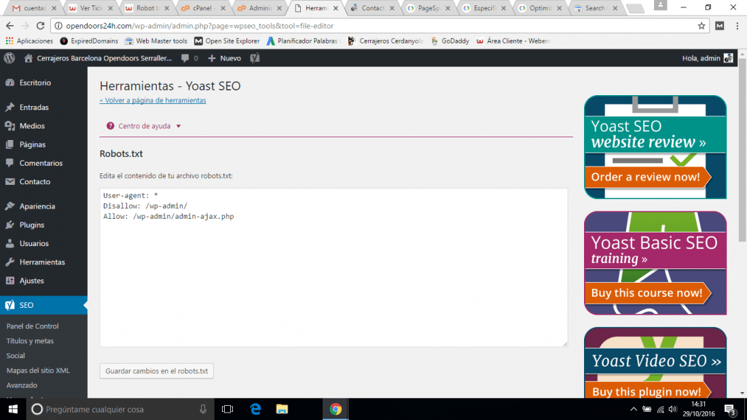Select the SEO Yoast menu
Viewport: 747px width, 420px height.
pos(44,305)
